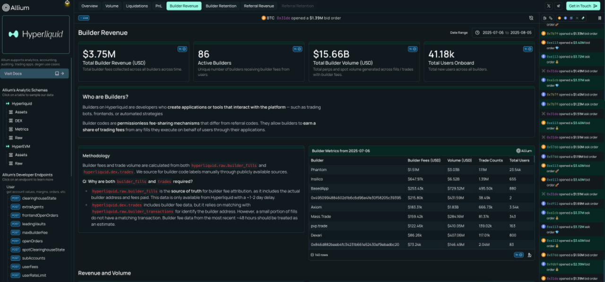Click the table icon beside DEX
Screen dimensions: 605x282
tap(11, 121)
